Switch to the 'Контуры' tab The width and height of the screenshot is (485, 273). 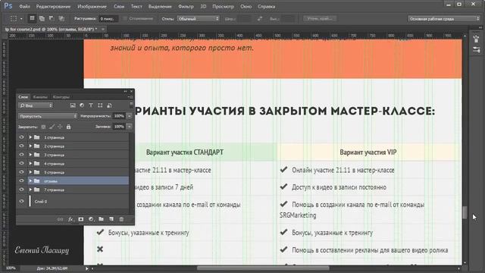tap(61, 97)
